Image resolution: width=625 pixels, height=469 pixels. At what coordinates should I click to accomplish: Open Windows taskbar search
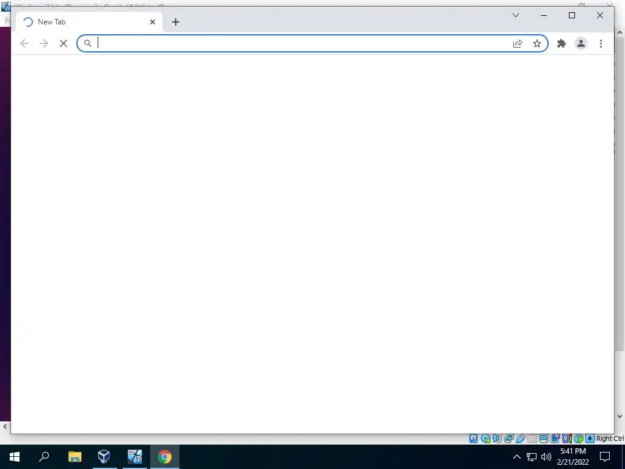point(44,457)
